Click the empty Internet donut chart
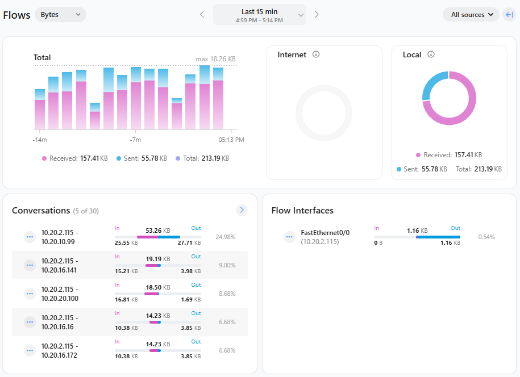Screen dimensions: 520x377 [324, 113]
